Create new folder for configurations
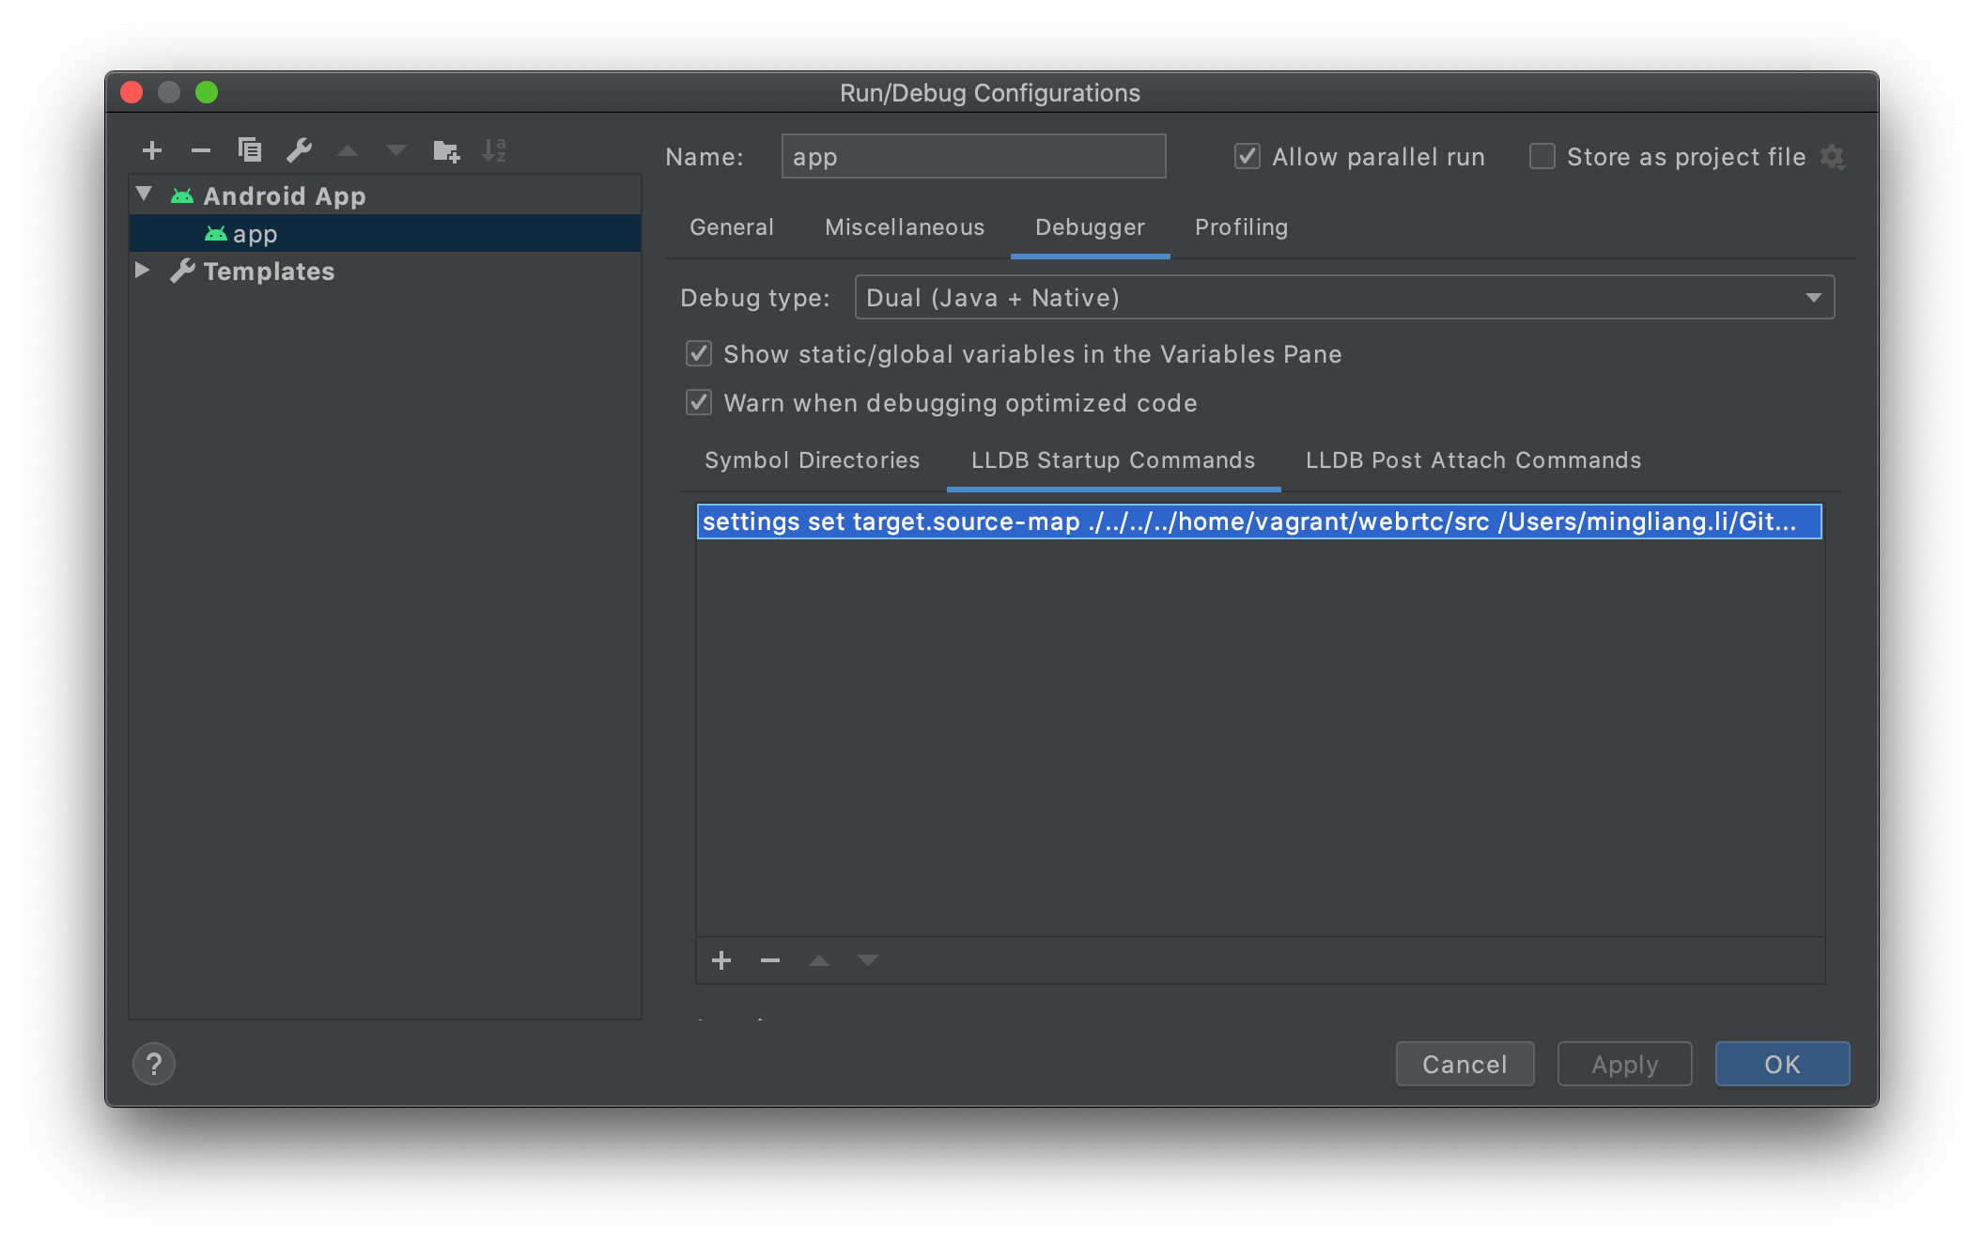 point(446,150)
